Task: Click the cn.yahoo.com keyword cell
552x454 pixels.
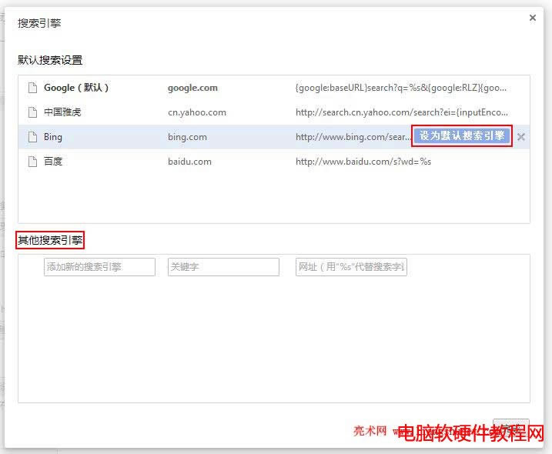Action: [197, 112]
